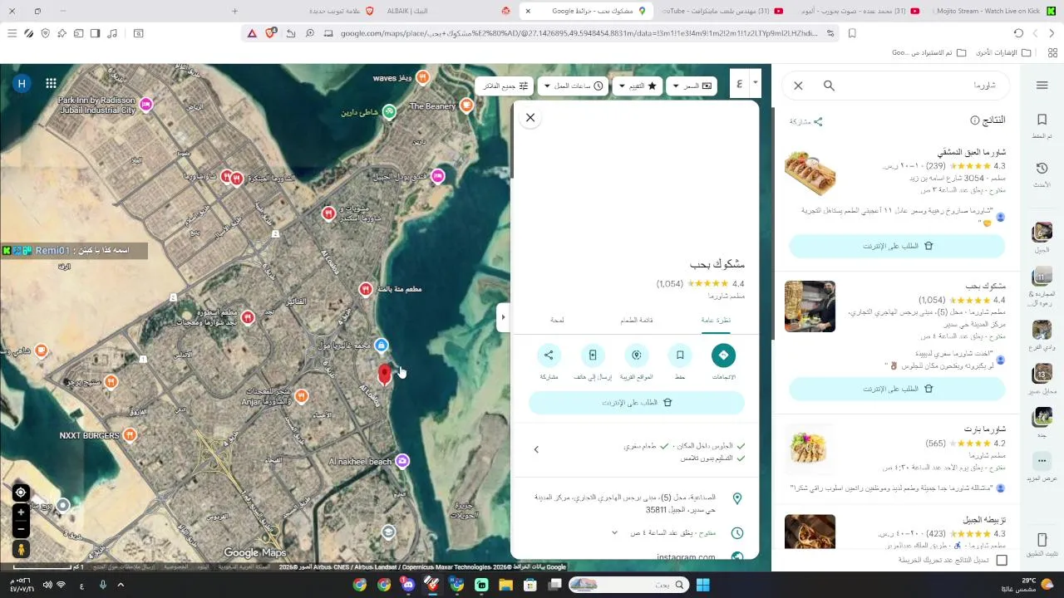Open a new browser tab with plus
This screenshot has height=598, width=1064.
(234, 11)
